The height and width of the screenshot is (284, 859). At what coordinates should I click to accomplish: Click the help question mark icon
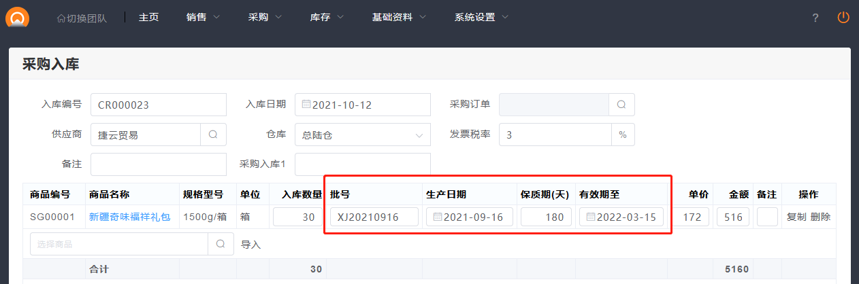(815, 18)
